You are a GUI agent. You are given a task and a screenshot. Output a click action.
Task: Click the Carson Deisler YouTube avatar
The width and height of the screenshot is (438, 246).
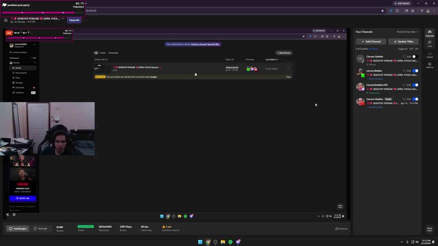360,101
